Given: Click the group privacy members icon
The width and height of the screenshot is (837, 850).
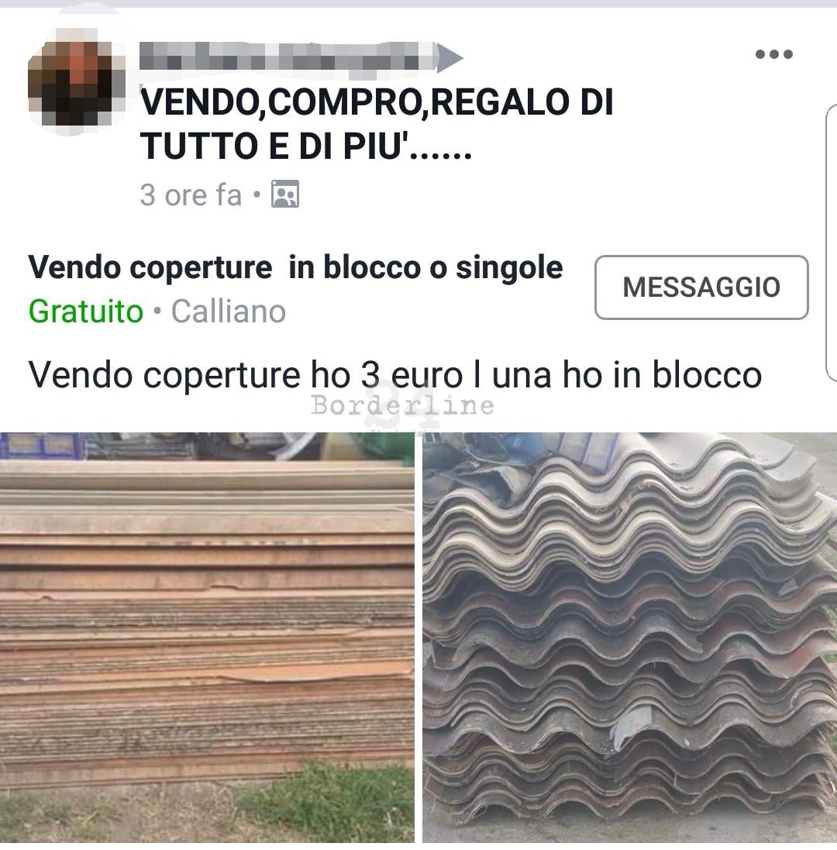Looking at the screenshot, I should pos(284,194).
